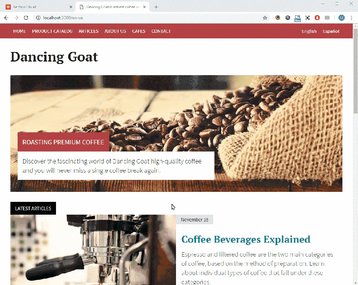Select the English language link
The height and width of the screenshot is (285, 358).
(309, 31)
